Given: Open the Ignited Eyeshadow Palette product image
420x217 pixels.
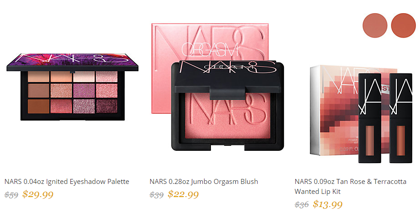Looking at the screenshot, I should click(72, 87).
